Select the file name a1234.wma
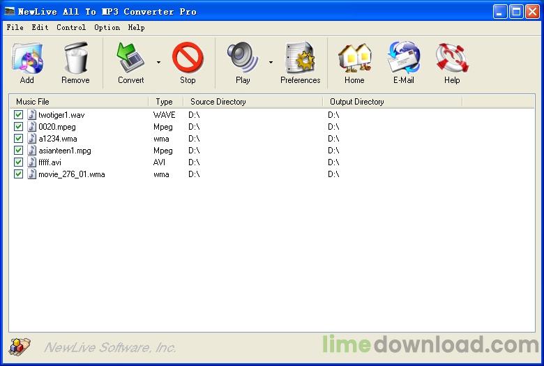544x366 pixels. coord(58,139)
